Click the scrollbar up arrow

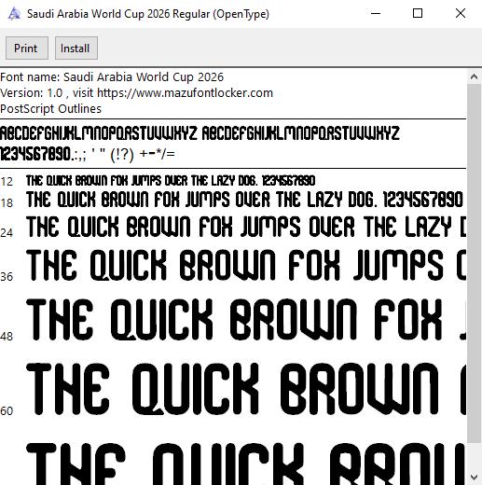tap(475, 76)
